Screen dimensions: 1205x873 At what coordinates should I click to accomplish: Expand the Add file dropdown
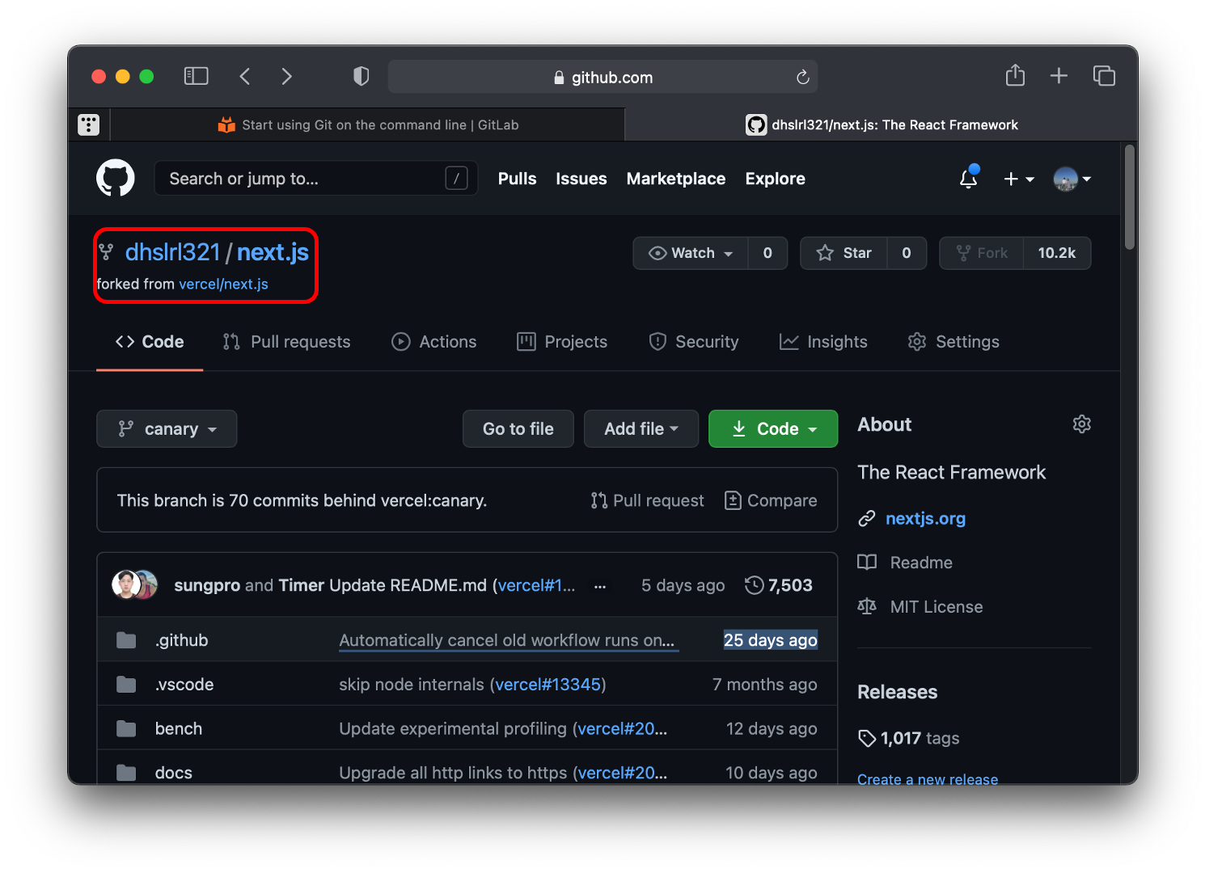[641, 428]
